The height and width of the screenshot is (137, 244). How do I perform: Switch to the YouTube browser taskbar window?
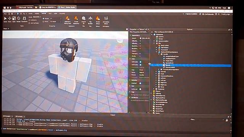tap(24, 8)
